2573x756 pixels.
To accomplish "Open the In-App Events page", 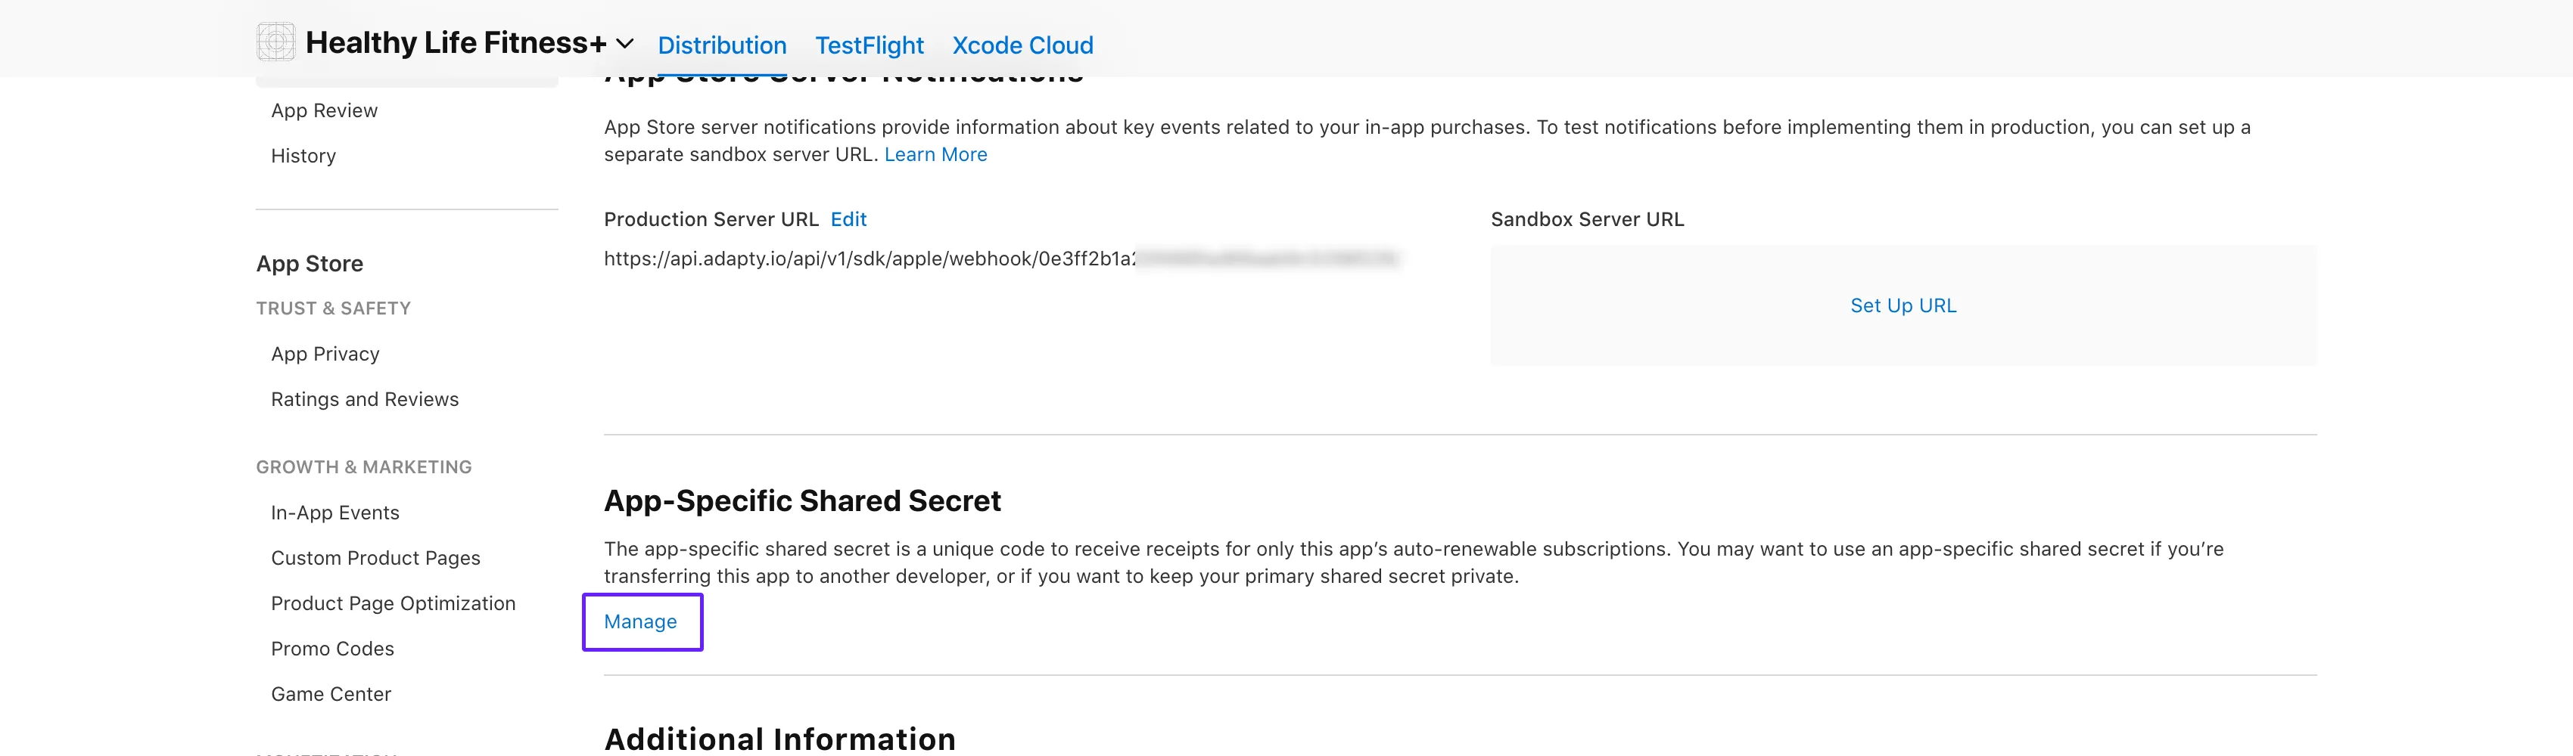I will [334, 512].
